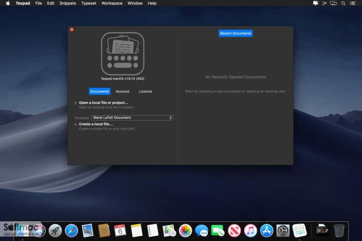Image resolution: width=362 pixels, height=241 pixels.
Task: Launch the App Store dock icon
Action: [267, 230]
